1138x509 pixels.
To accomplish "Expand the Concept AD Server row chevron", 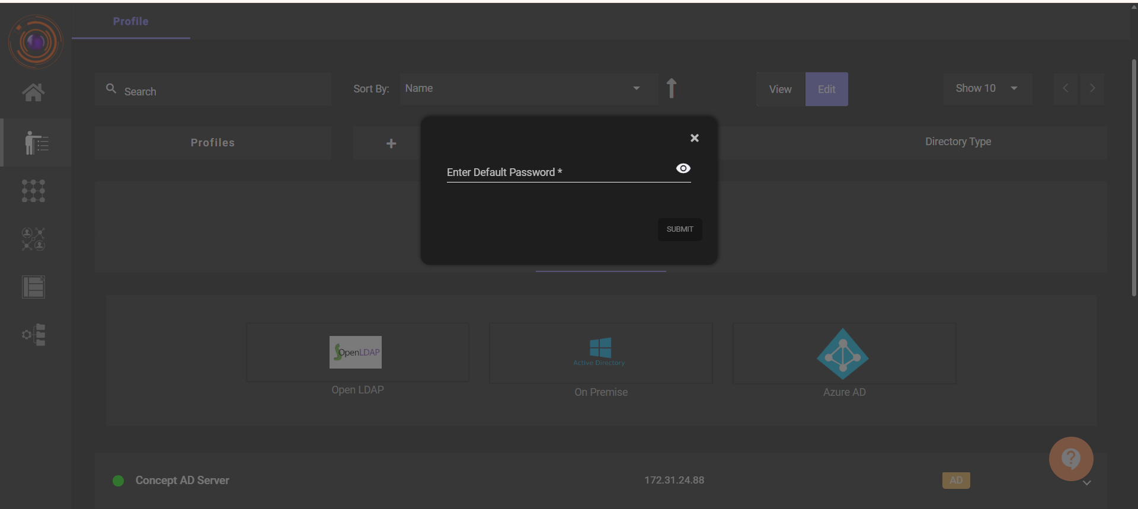I will [x=1086, y=483].
